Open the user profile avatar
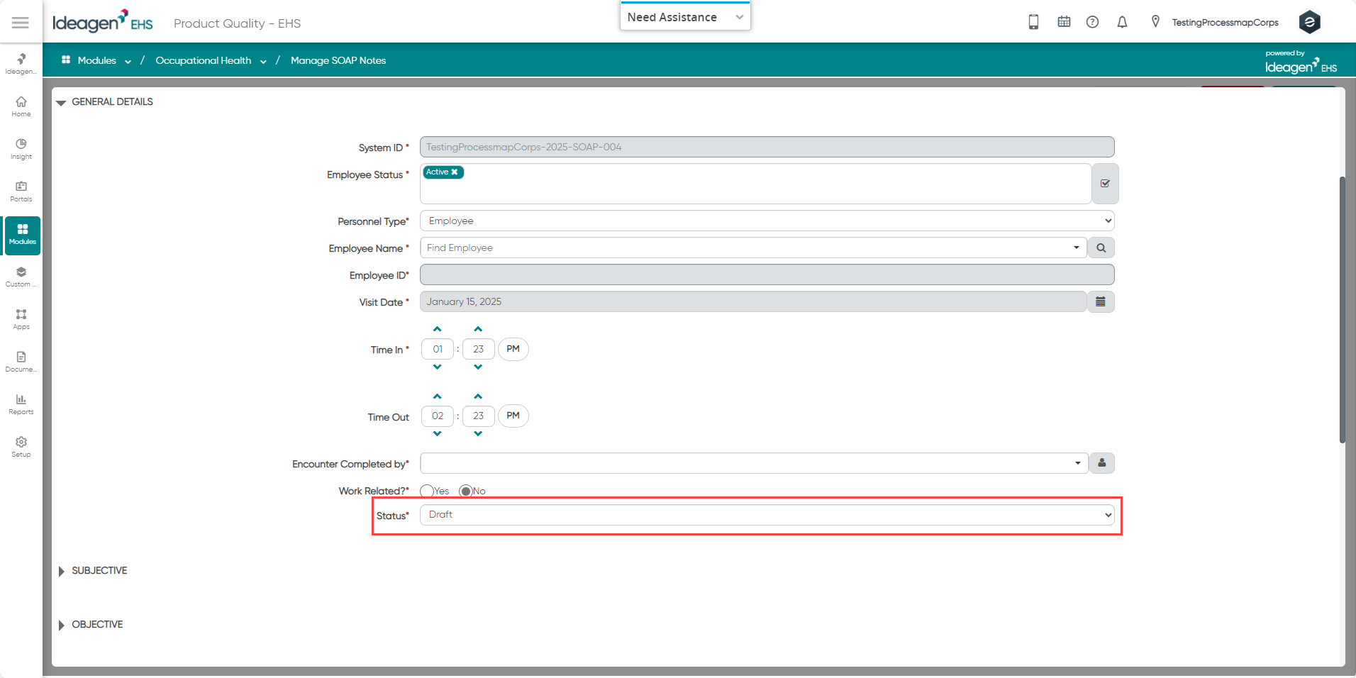This screenshot has width=1356, height=678. pos(1309,22)
